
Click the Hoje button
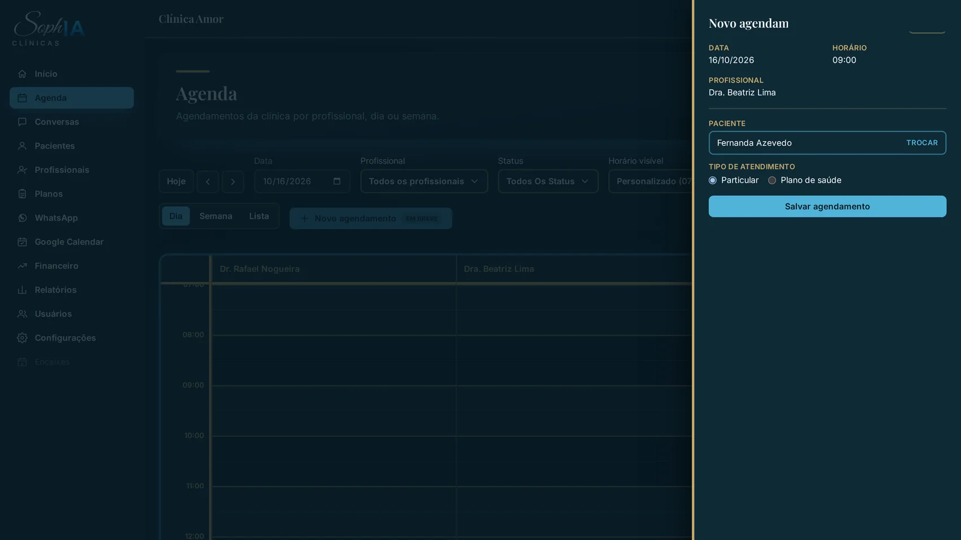click(x=176, y=181)
